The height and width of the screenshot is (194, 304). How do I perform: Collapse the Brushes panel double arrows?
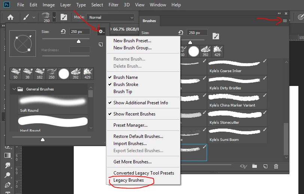[x=279, y=13]
